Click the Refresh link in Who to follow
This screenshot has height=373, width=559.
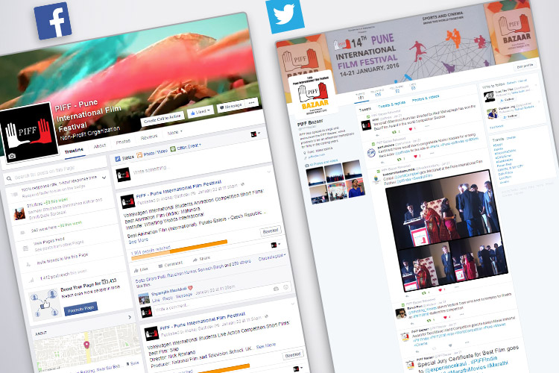pyautogui.click(x=511, y=83)
